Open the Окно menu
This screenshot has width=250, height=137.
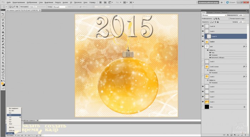[85, 2]
